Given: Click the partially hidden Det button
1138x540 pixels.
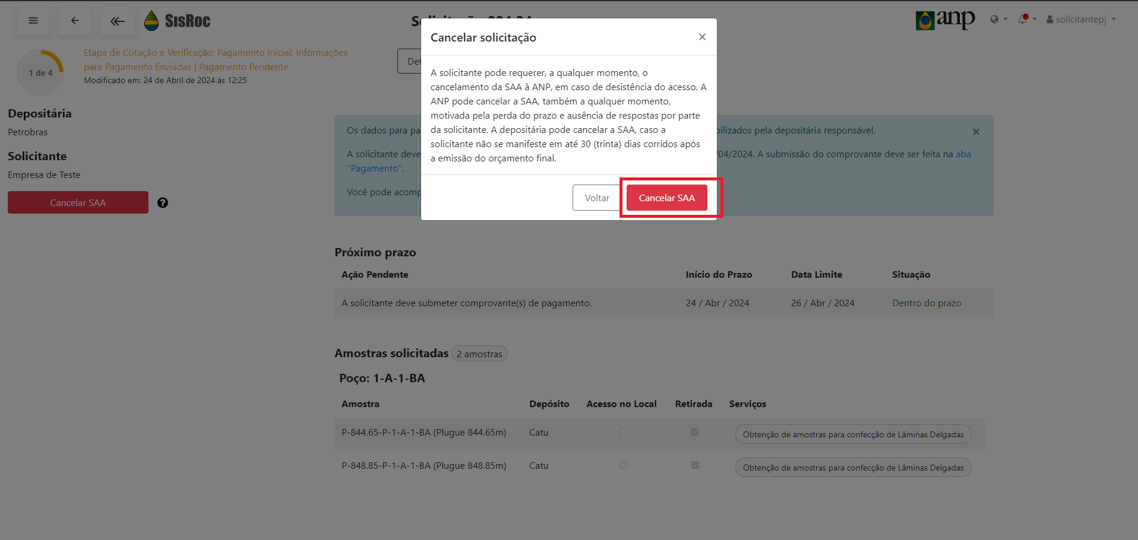Looking at the screenshot, I should tap(409, 61).
